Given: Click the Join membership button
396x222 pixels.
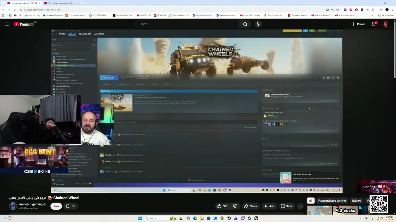Looking at the screenshot, I should [56, 206].
